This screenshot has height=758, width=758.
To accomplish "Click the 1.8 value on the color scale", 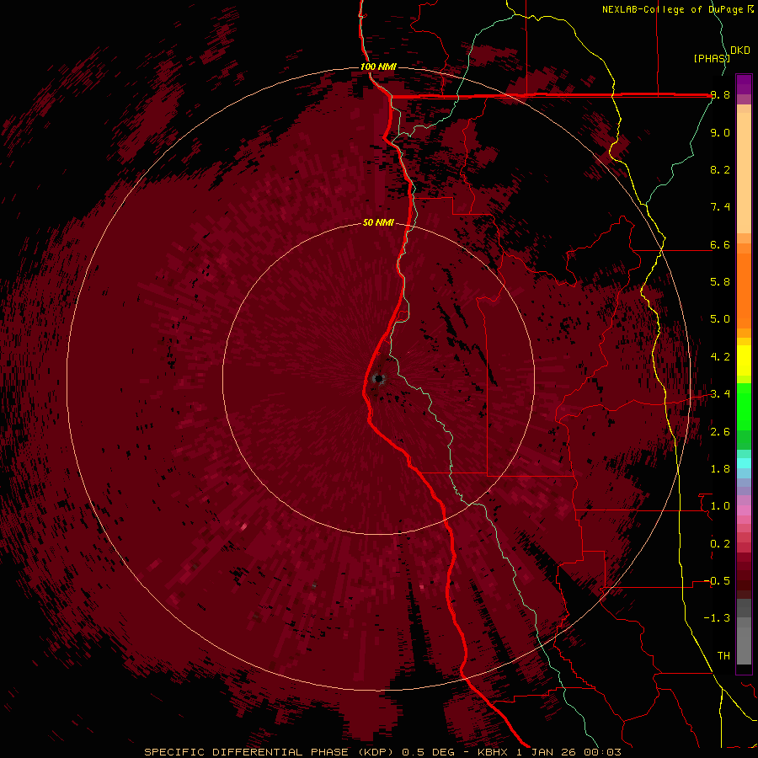I will 720,469.
